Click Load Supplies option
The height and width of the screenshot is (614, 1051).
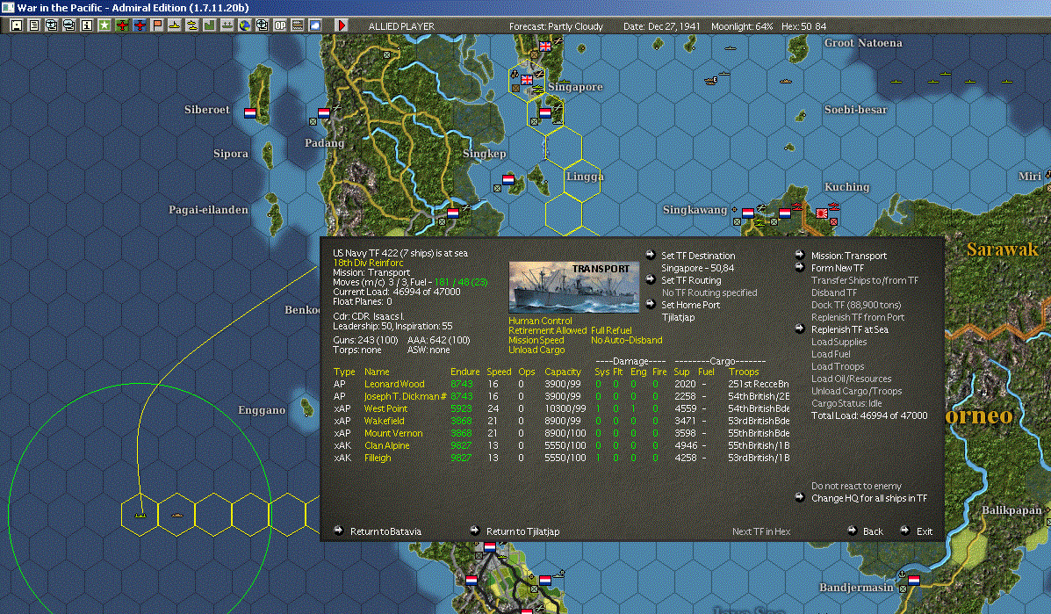839,342
